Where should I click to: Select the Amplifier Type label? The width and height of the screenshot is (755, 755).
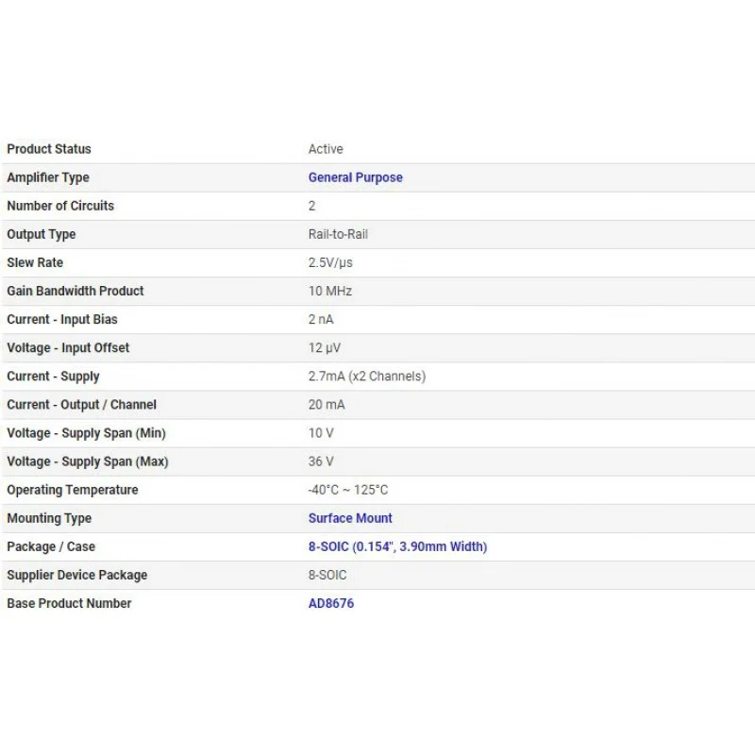click(x=48, y=177)
